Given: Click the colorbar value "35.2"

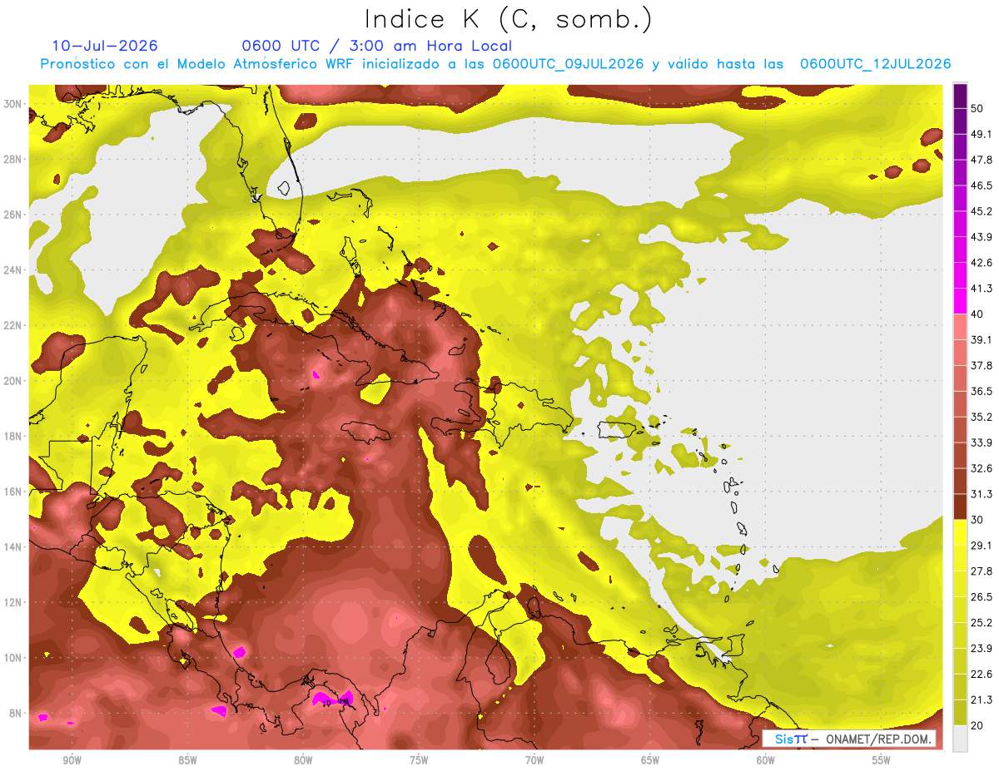Looking at the screenshot, I should (x=982, y=418).
